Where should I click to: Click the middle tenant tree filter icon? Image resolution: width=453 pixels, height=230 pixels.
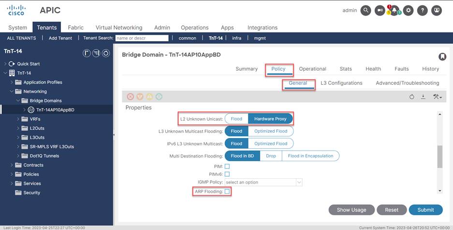[96, 53]
